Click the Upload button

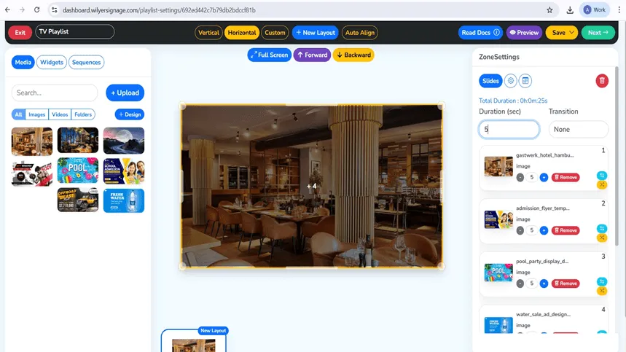click(x=125, y=93)
